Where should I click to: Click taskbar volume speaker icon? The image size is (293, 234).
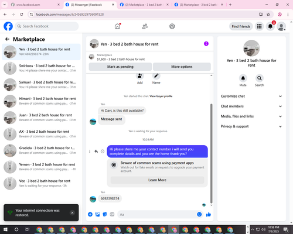tap(264, 229)
